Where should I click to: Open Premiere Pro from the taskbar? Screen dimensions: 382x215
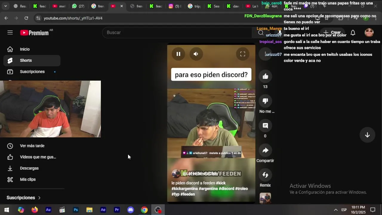(117, 210)
